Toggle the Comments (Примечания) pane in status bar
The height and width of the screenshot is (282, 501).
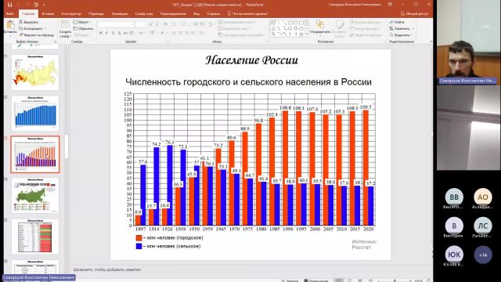316,280
